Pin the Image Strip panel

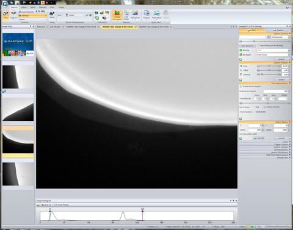pyautogui.click(x=31, y=26)
